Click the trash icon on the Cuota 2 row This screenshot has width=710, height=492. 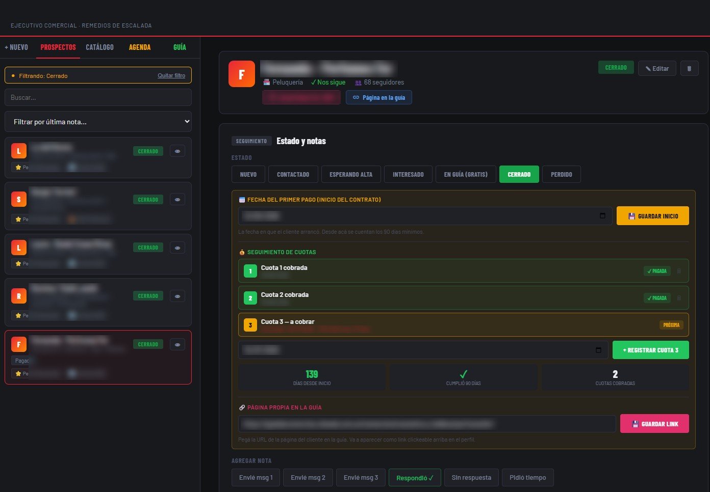click(x=679, y=298)
